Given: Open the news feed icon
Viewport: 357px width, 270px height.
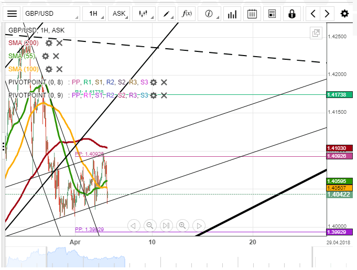Looking at the screenshot, I should point(272,14).
